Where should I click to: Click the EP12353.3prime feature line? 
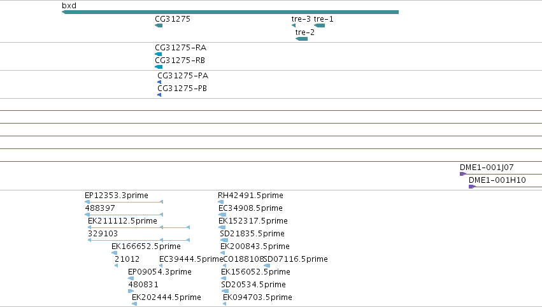[124, 202]
